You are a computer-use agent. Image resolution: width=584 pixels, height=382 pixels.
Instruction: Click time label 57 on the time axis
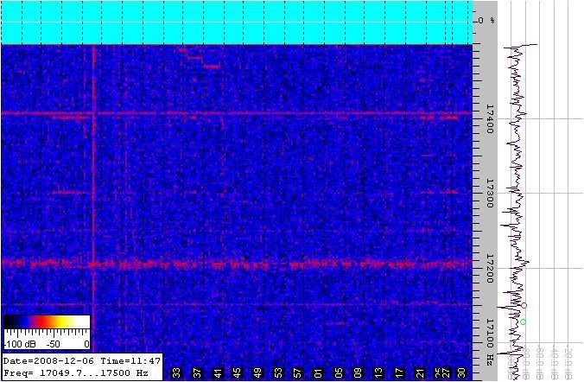298,372
